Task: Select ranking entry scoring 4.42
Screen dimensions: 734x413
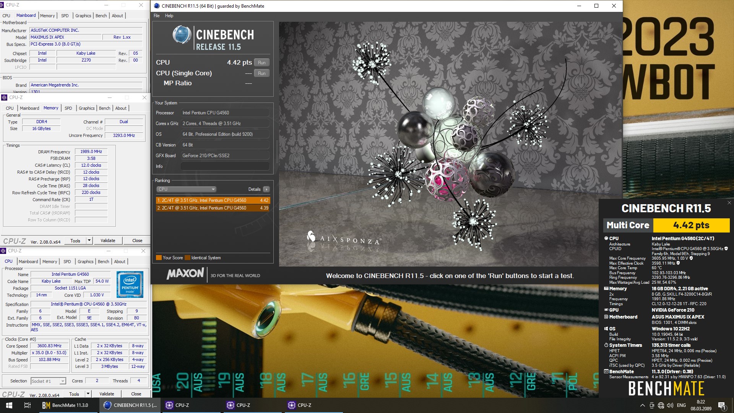Action: click(x=213, y=200)
